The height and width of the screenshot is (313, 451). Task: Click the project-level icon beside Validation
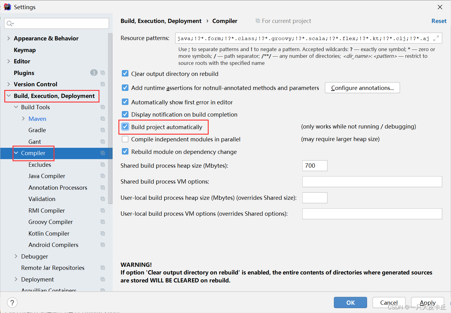tap(103, 199)
